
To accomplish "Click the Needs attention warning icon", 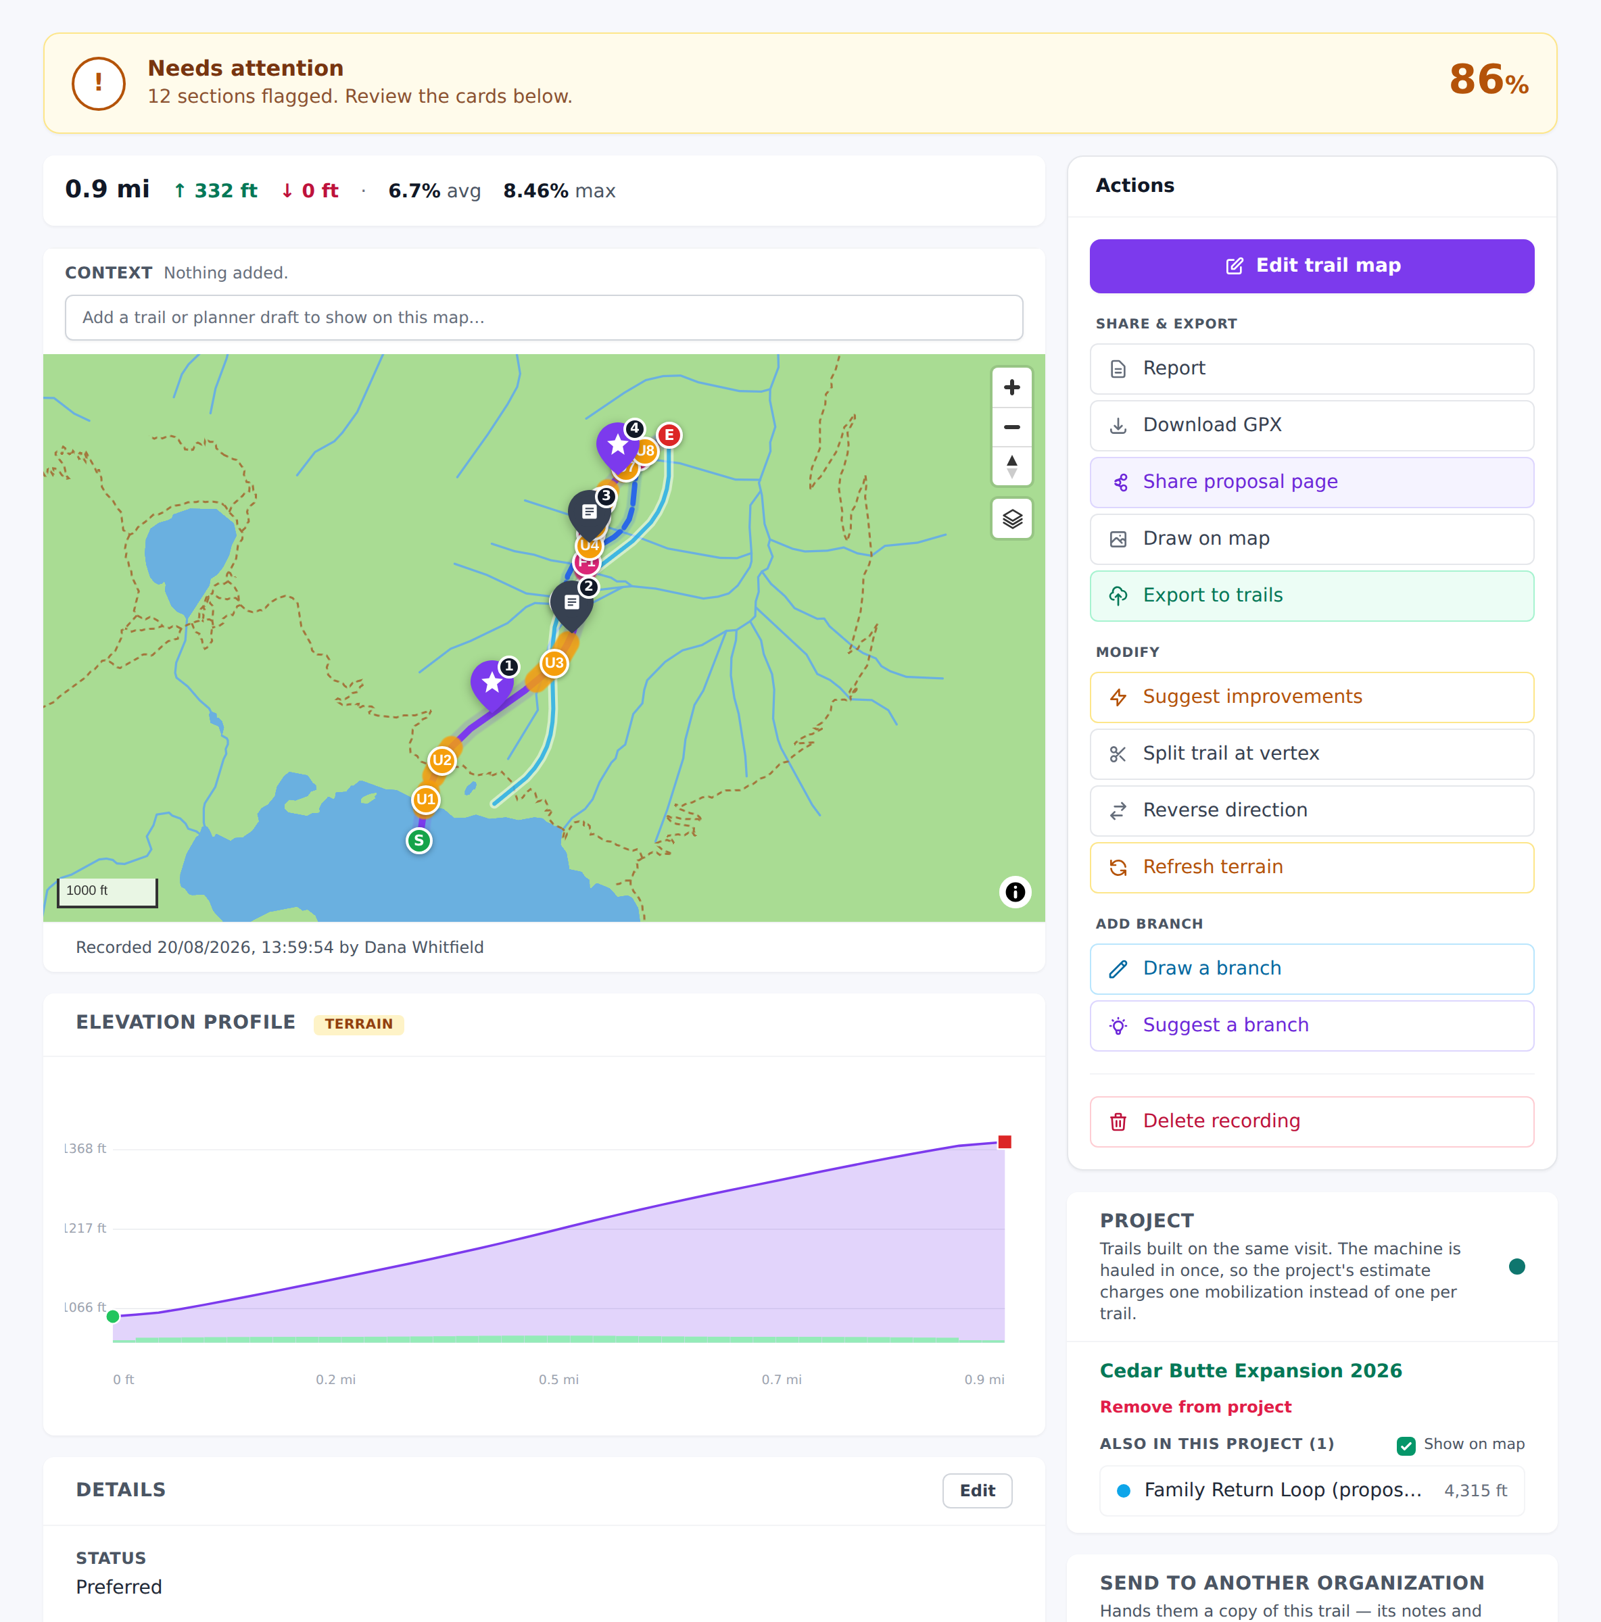I will tap(98, 83).
